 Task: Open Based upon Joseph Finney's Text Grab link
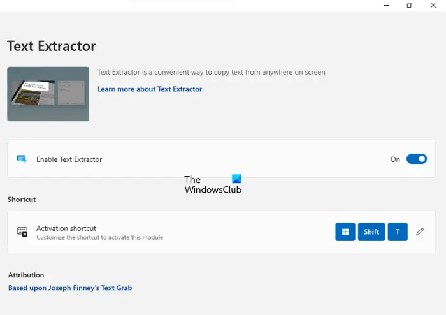point(70,288)
